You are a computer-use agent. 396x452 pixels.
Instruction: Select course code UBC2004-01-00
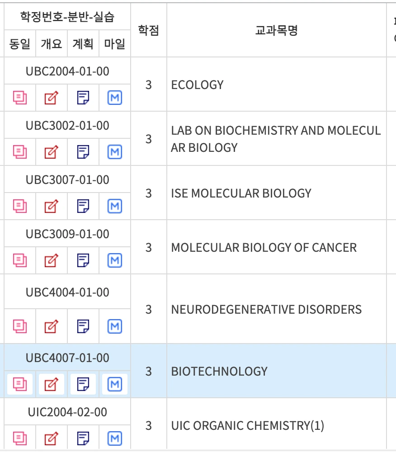(x=67, y=71)
